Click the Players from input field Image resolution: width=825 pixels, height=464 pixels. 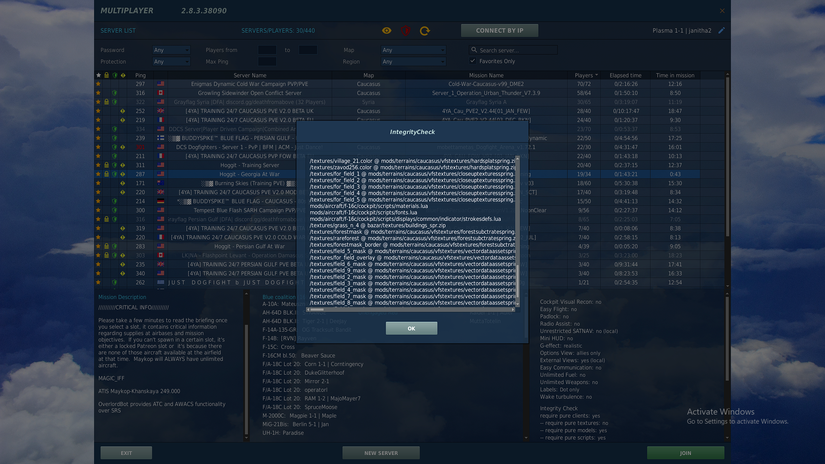[267, 50]
